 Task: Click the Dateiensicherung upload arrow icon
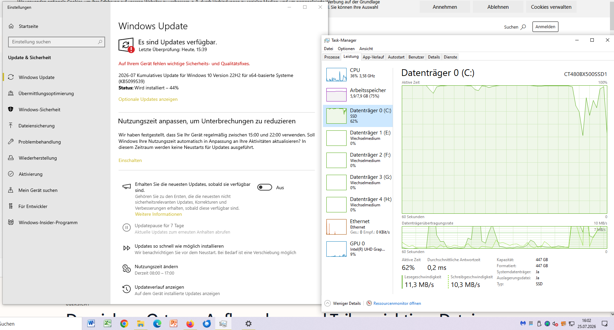click(x=11, y=126)
